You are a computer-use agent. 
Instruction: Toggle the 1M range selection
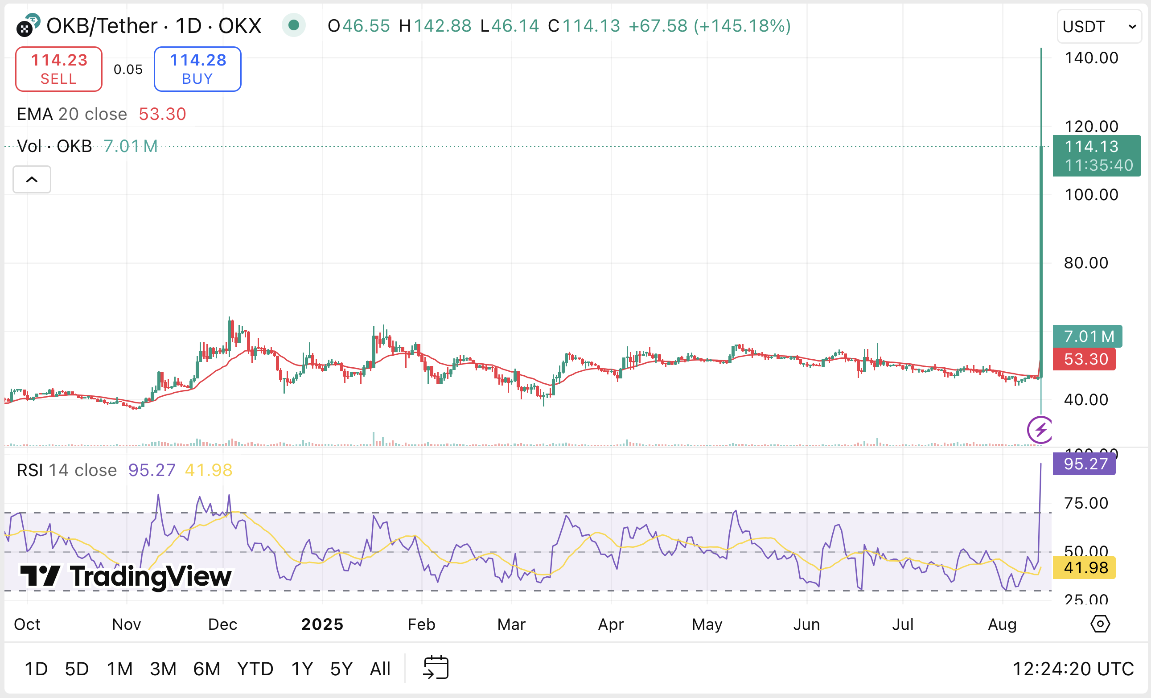click(119, 668)
